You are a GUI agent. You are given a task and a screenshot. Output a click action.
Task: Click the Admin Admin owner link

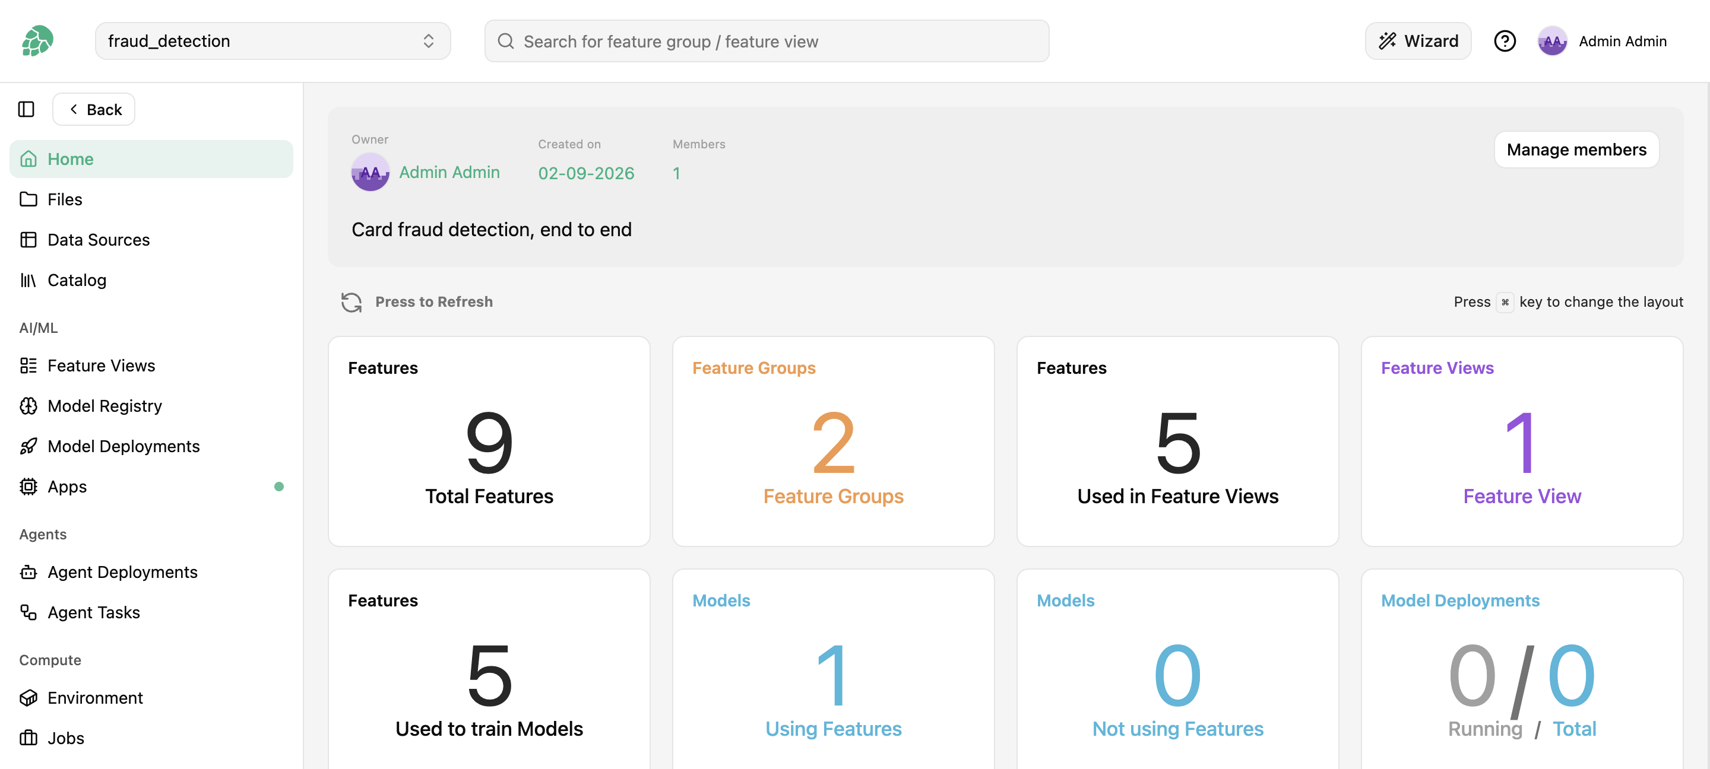(x=449, y=173)
